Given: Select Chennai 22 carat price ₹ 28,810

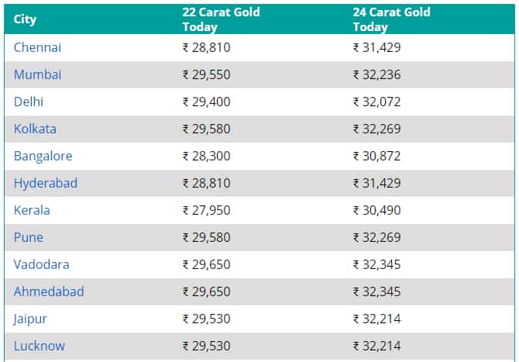Looking at the screenshot, I should (207, 47).
